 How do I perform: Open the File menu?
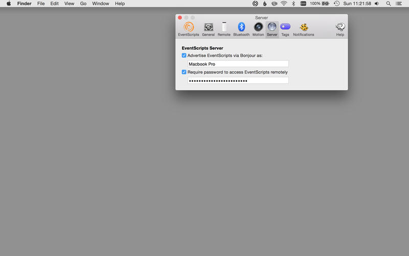click(41, 4)
